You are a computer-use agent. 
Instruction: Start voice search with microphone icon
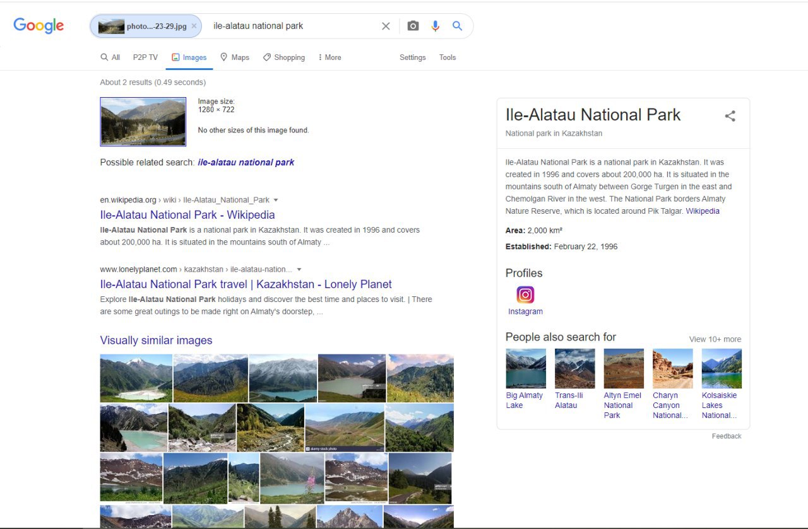pos(435,26)
